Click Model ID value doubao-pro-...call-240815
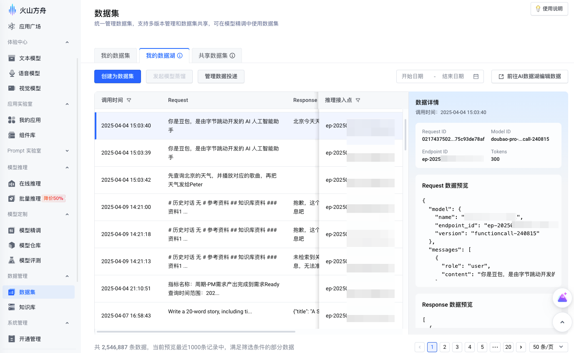Viewport: 574px width, 353px height. pyautogui.click(x=520, y=139)
